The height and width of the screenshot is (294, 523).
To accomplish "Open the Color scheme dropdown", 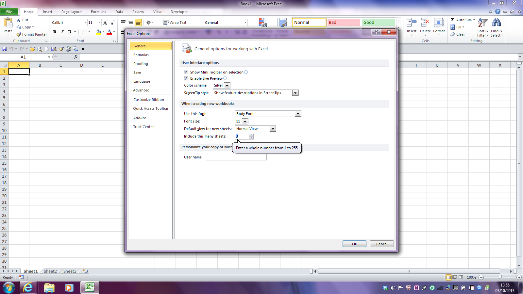I will 227,85.
